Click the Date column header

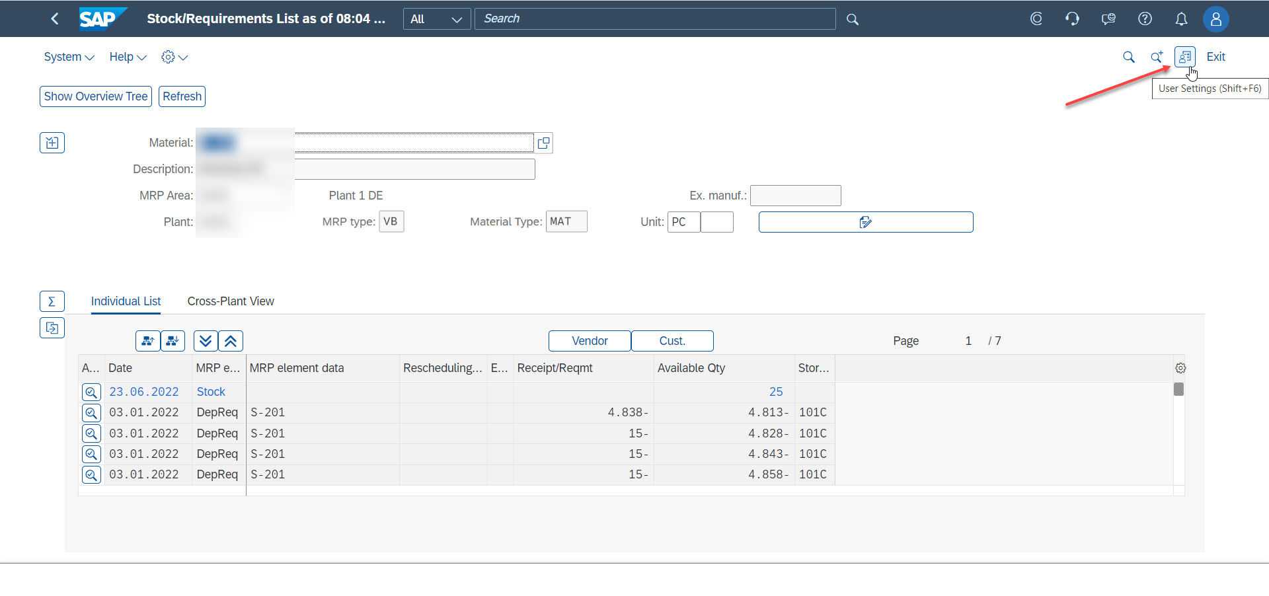click(x=148, y=368)
